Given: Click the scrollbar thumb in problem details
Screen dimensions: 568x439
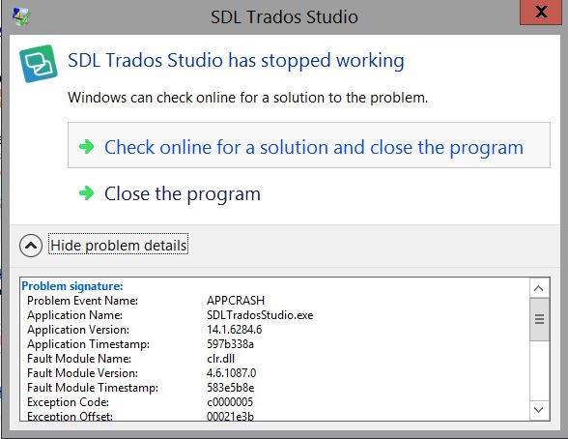Looking at the screenshot, I should [x=539, y=319].
